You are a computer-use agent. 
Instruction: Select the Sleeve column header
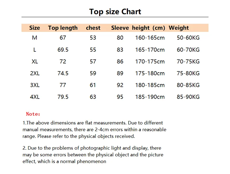pos(120,28)
